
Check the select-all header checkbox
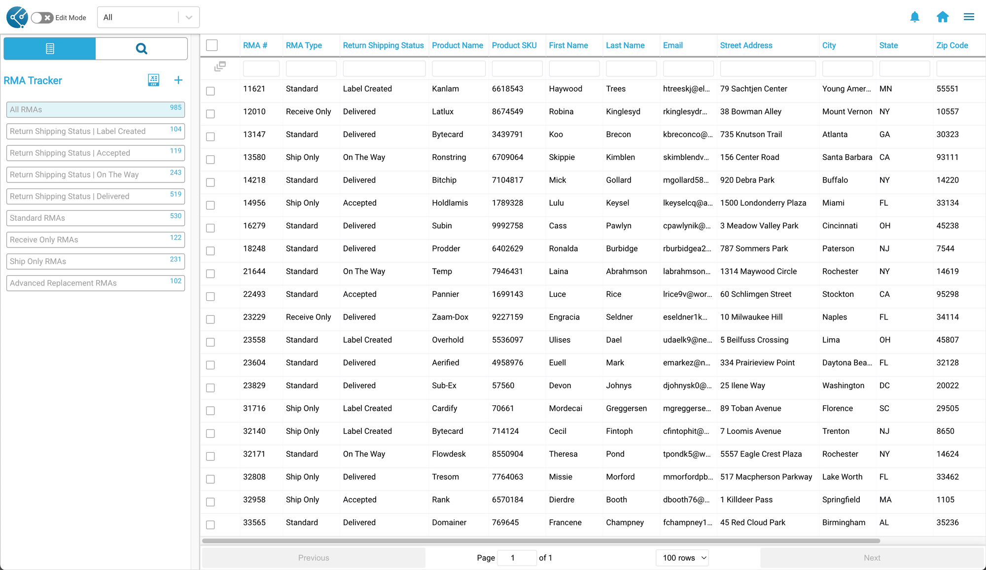[x=212, y=45]
